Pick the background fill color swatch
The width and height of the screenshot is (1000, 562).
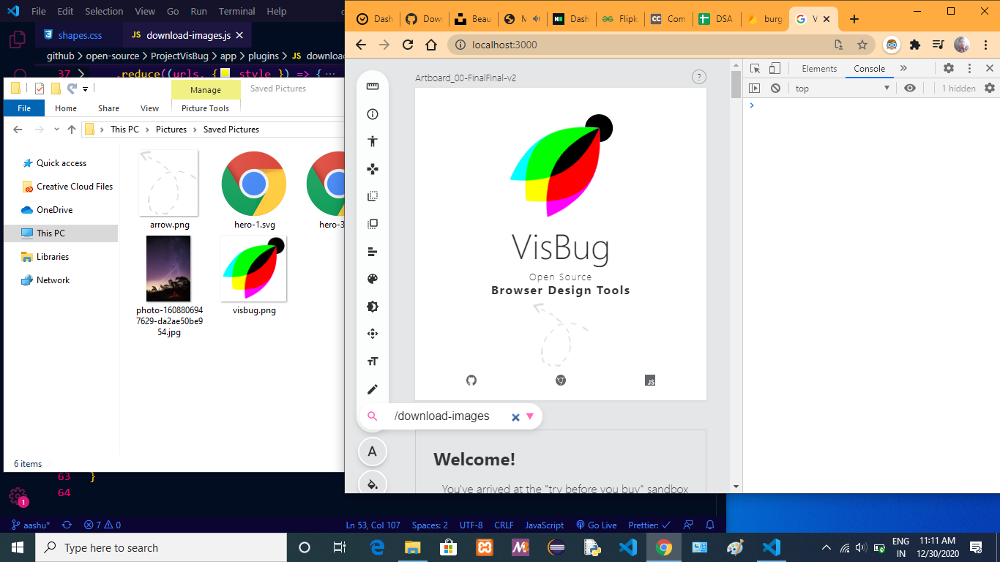click(x=373, y=484)
